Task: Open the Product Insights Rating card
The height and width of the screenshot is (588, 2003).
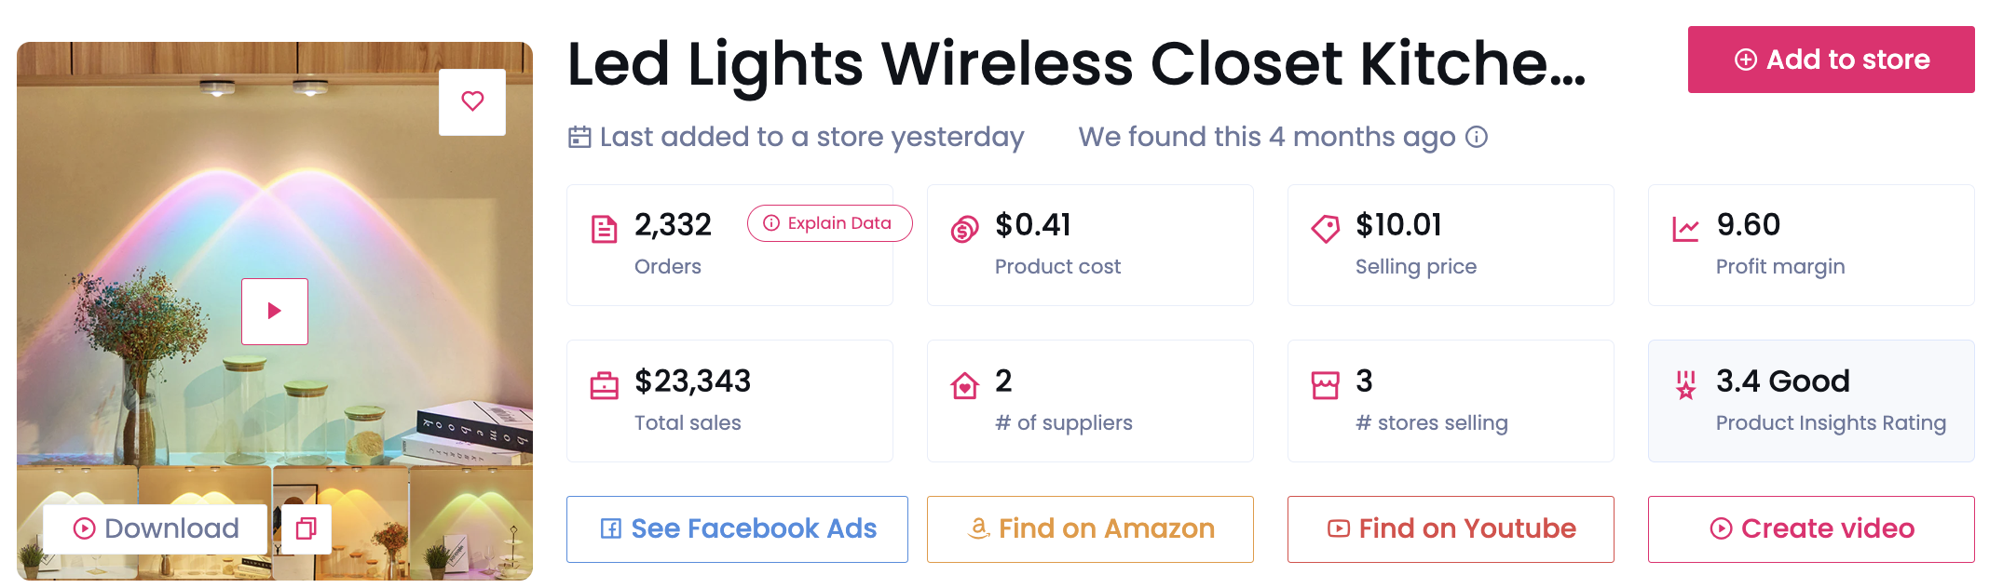Action: pos(1811,401)
